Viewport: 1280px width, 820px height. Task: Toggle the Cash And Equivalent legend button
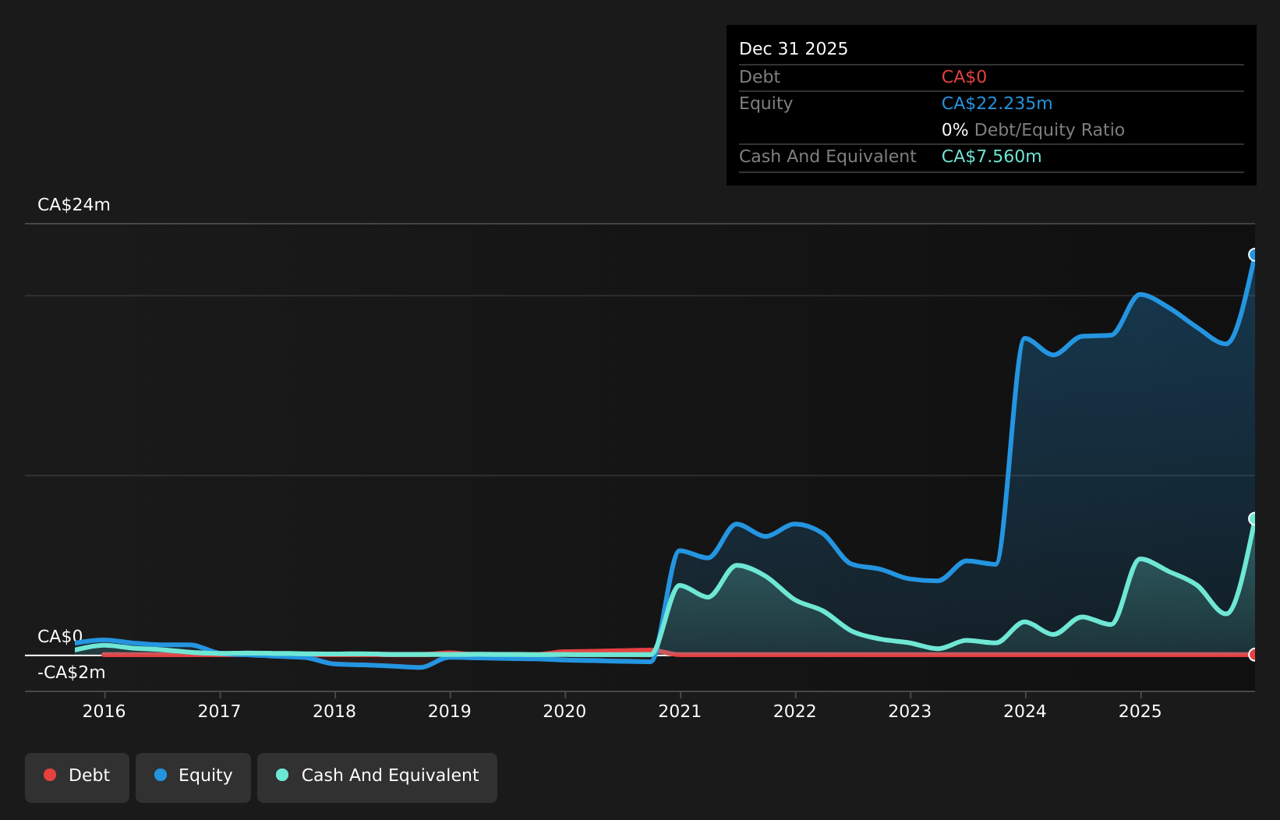tap(377, 777)
